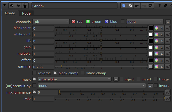The height and width of the screenshot is (112, 172).
Task: Open the channels rgb dropdown
Action: (x=51, y=22)
